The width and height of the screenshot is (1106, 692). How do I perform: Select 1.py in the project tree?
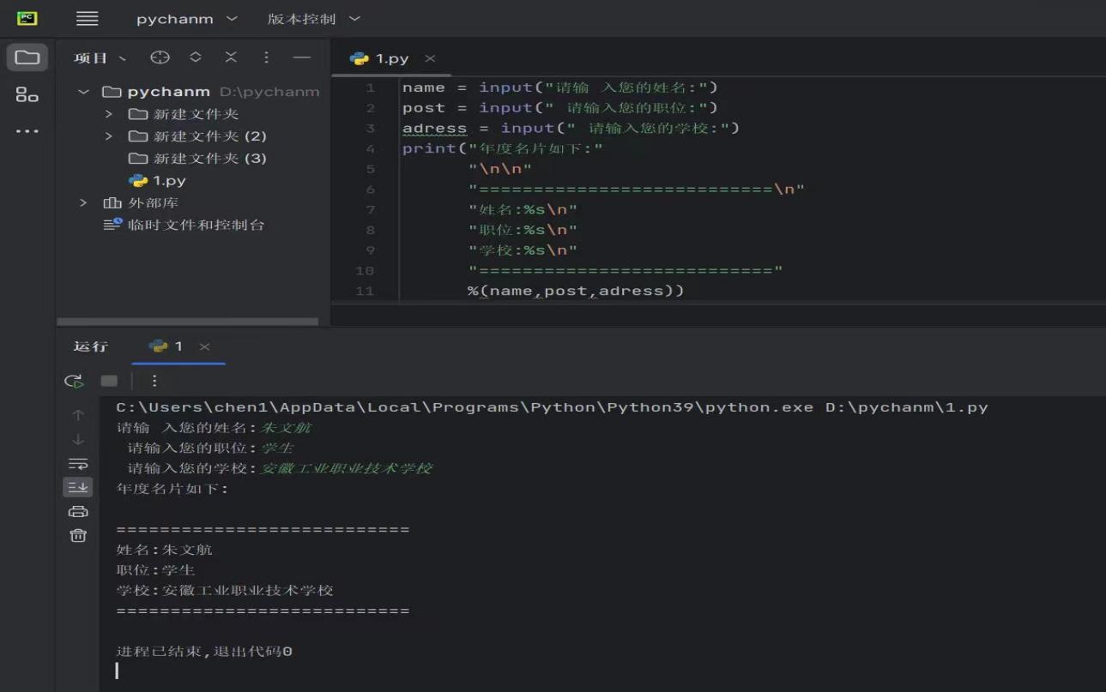pos(169,181)
